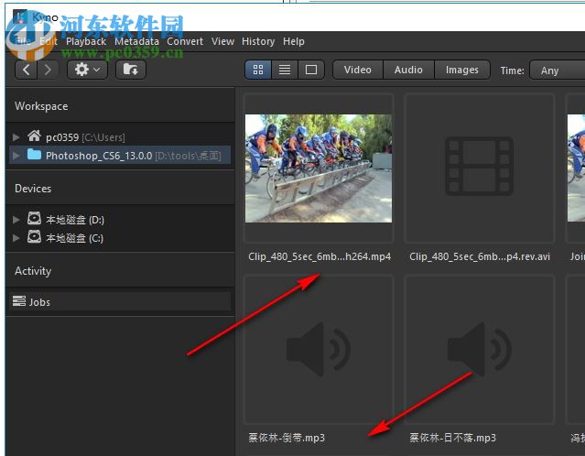Screen dimensions: 585x456
Task: Filter by Images
Action: point(462,70)
